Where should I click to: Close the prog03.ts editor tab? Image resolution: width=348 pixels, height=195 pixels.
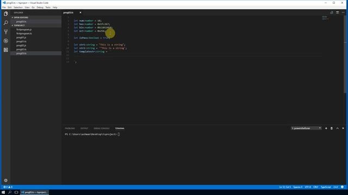pyautogui.click(x=80, y=12)
